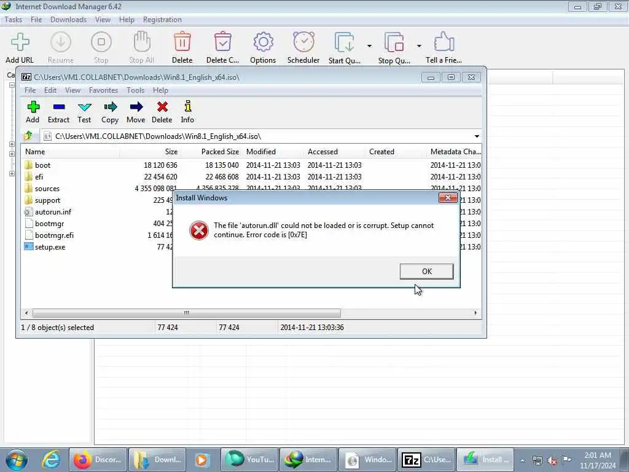Viewport: 629px width, 472px height.
Task: Open IDM Scheduler clock icon
Action: (303, 42)
